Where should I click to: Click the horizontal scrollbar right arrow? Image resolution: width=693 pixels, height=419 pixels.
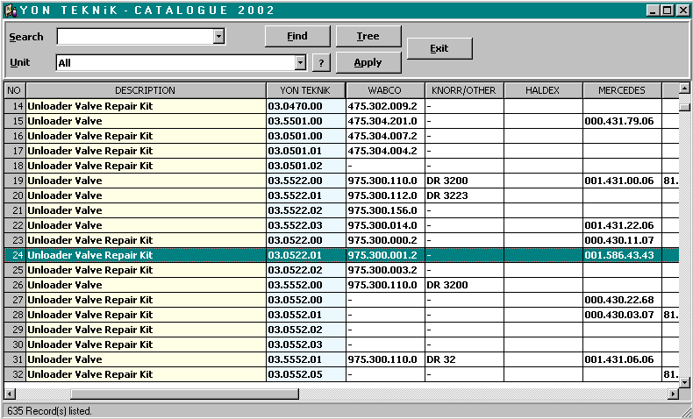pos(674,394)
